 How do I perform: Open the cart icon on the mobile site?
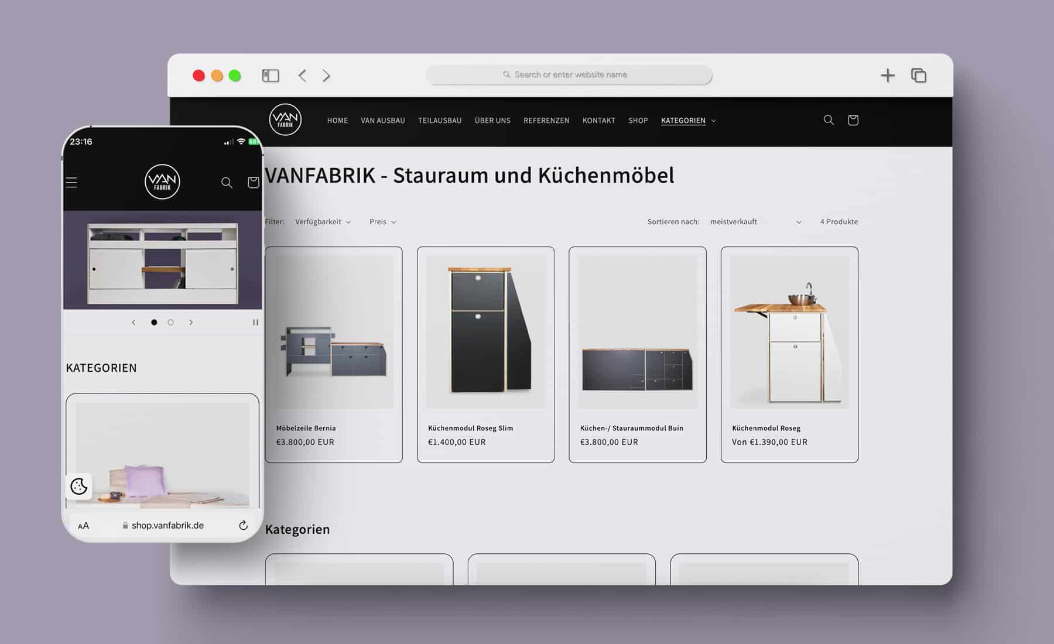point(253,183)
